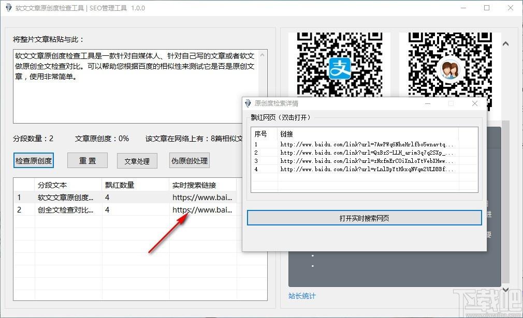Click the right panel scroll up arrow

pyautogui.click(x=506, y=43)
